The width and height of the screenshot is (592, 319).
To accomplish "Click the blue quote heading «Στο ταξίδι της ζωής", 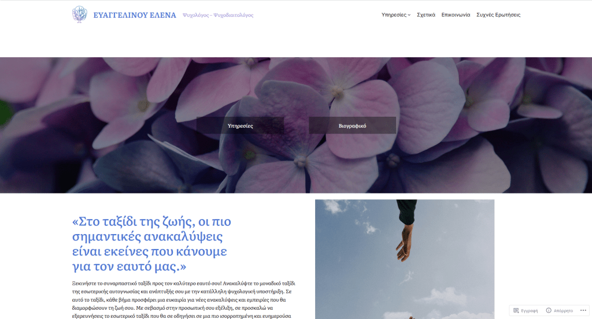I will coord(151,243).
